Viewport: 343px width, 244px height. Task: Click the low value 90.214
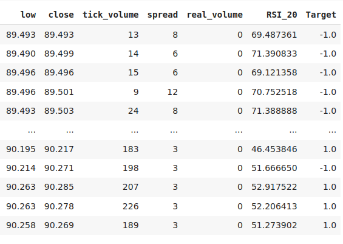(x=21, y=168)
